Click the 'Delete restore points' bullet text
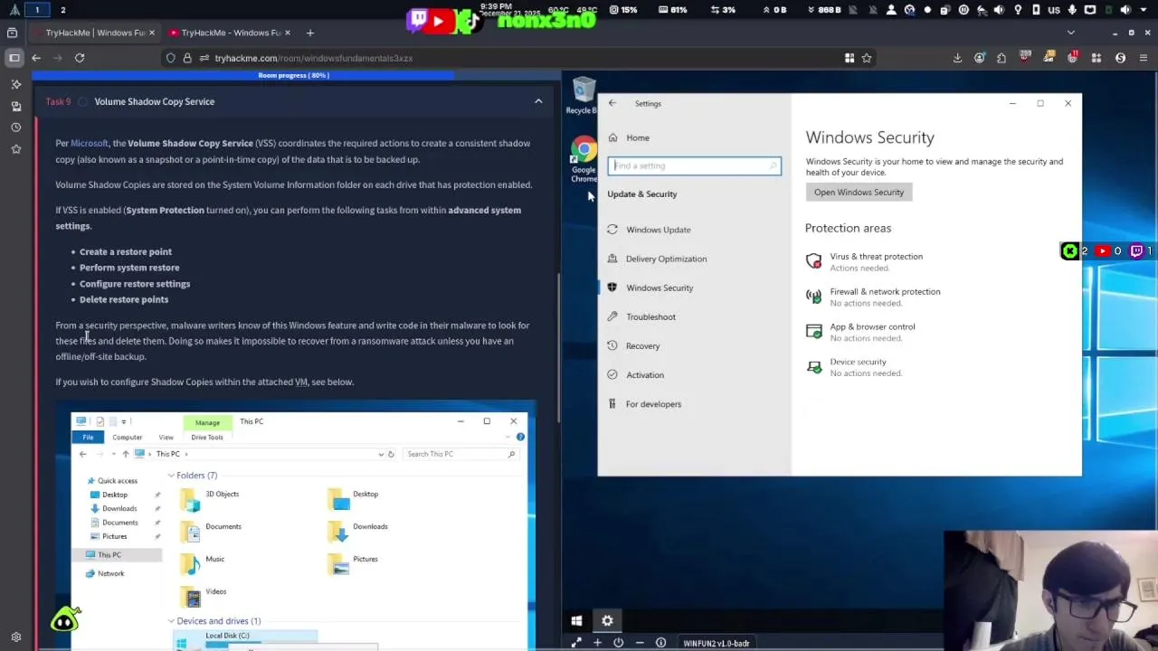This screenshot has width=1158, height=651. tap(124, 299)
